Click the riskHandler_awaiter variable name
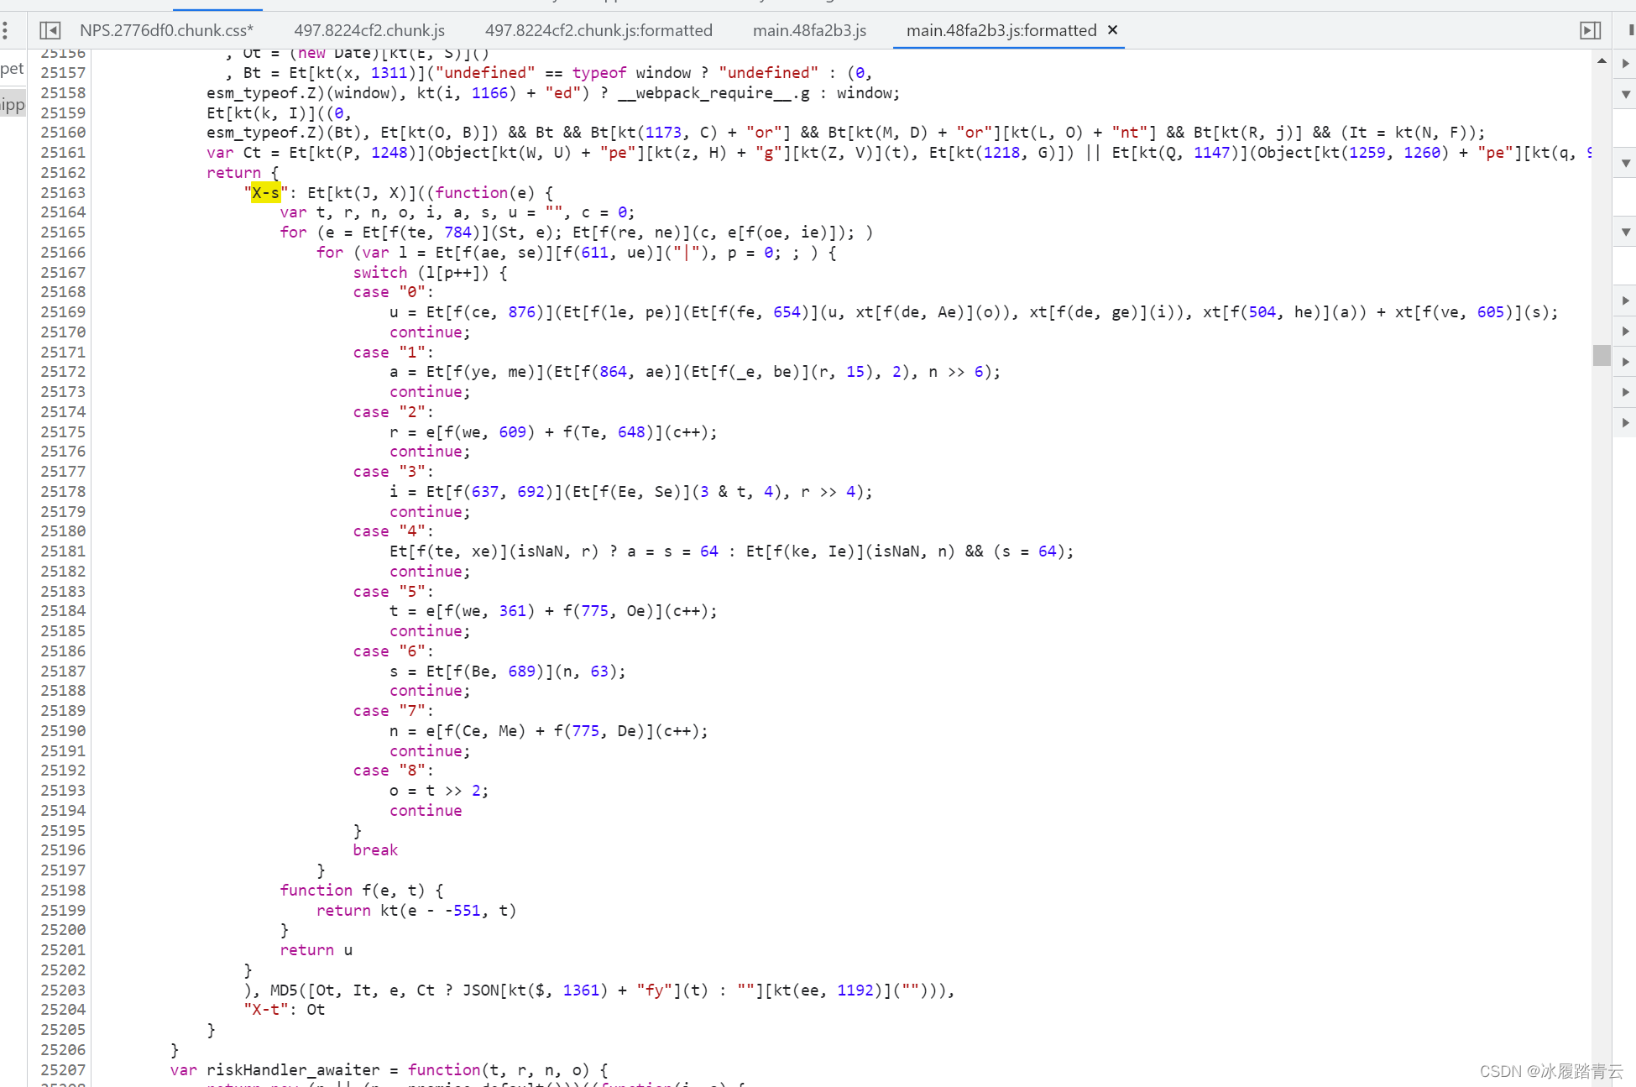This screenshot has width=1636, height=1087. (x=293, y=1069)
